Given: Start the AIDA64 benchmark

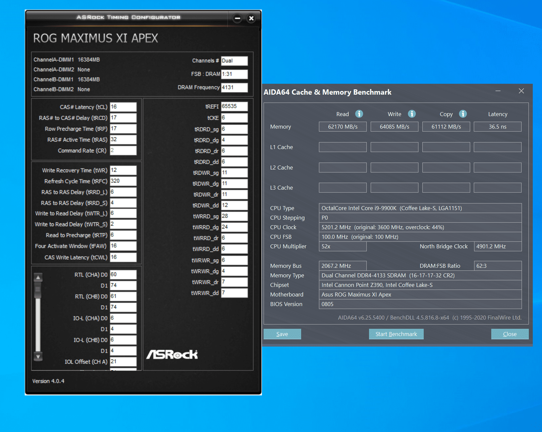Looking at the screenshot, I should coord(396,334).
